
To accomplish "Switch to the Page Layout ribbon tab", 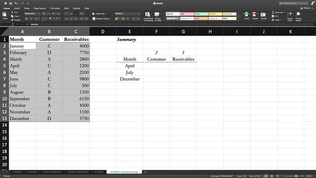I will click(39, 8).
